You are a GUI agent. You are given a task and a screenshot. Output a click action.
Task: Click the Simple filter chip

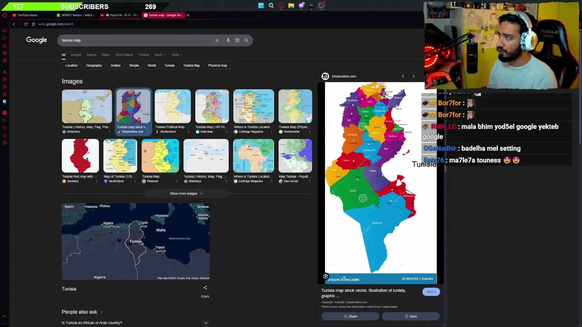(x=134, y=65)
